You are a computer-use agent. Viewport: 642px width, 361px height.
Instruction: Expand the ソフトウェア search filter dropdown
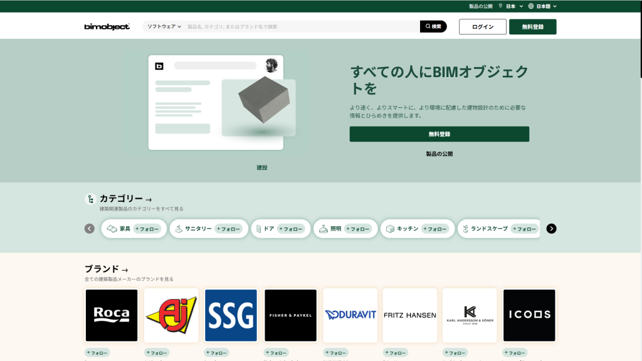(x=164, y=26)
